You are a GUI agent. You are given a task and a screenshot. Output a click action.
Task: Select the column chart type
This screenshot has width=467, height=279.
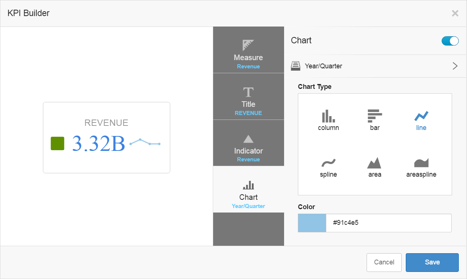tap(329, 120)
